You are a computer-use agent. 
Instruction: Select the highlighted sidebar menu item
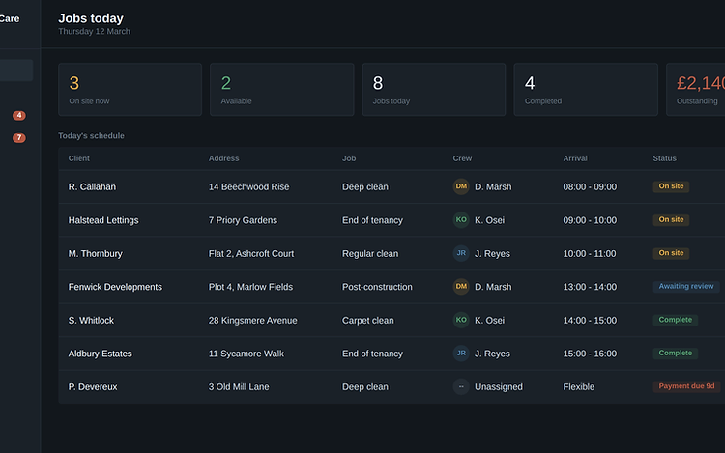tap(16, 71)
